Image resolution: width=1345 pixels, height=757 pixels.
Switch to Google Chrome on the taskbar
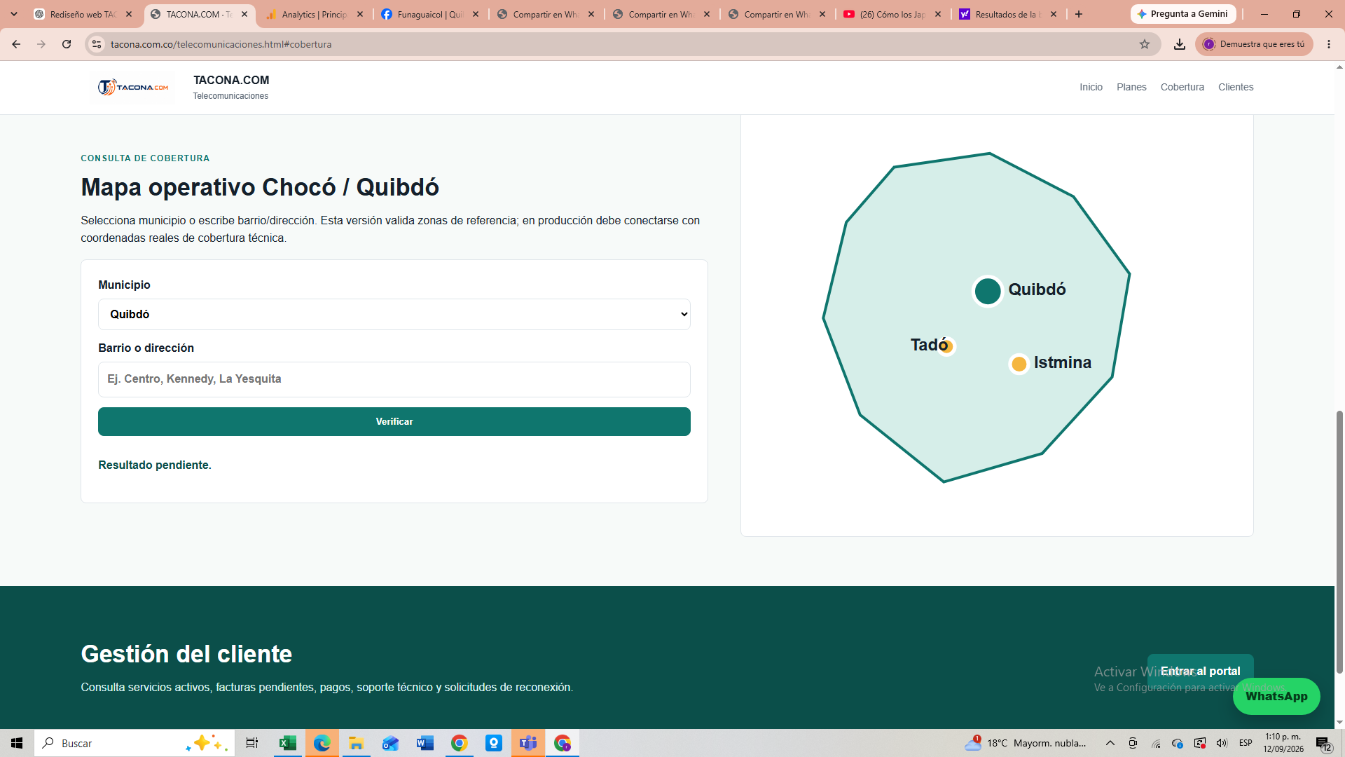click(459, 743)
